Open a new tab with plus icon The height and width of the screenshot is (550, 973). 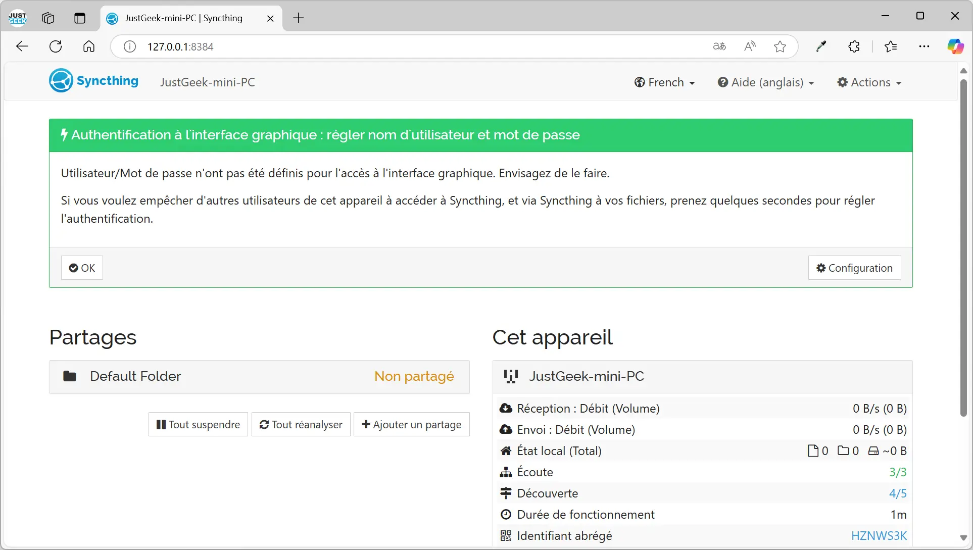(x=299, y=18)
